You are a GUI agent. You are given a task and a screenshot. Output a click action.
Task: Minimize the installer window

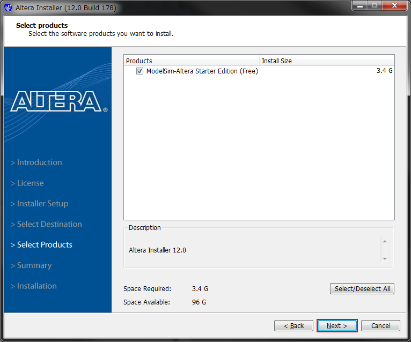tap(360, 5)
